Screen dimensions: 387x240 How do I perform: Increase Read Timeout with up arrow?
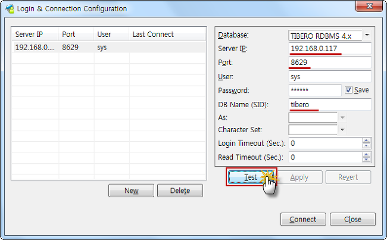coord(366,155)
